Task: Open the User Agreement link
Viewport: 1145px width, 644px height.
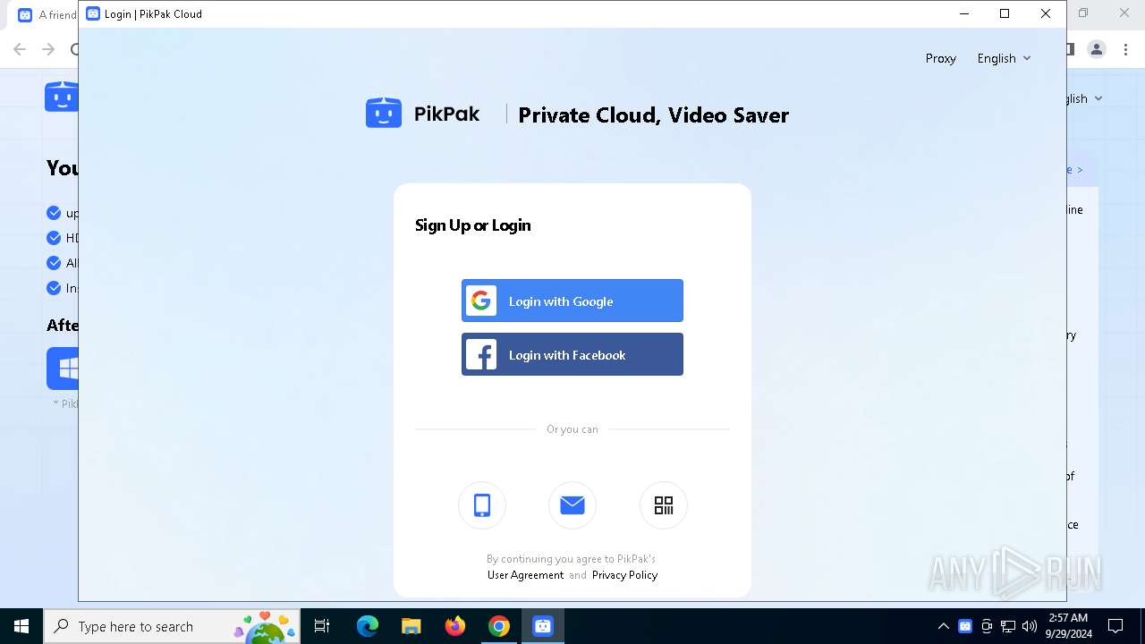Action: pyautogui.click(x=525, y=575)
